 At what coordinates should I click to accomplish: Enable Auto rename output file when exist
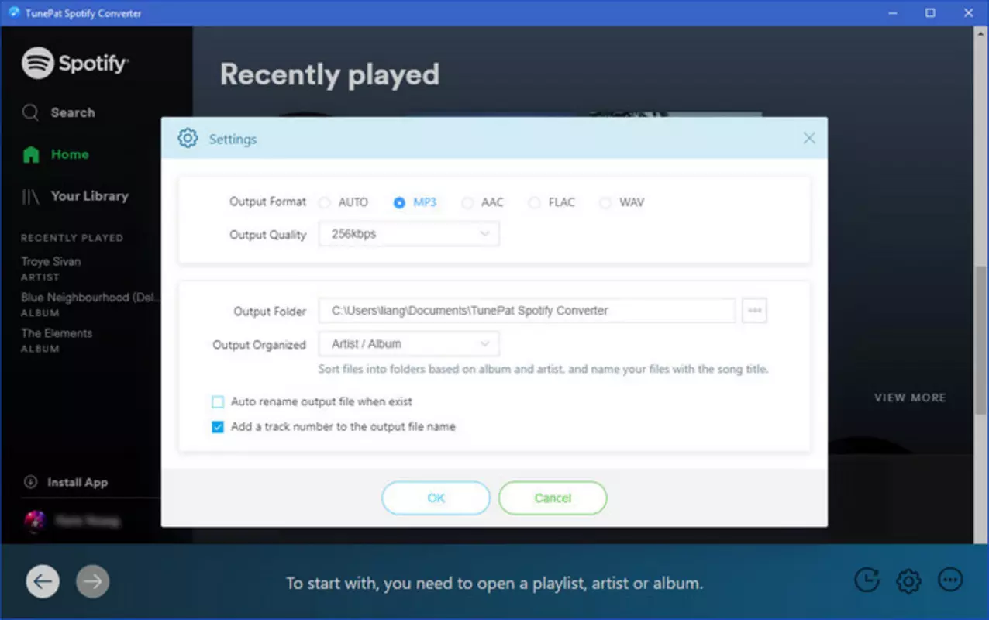point(218,402)
